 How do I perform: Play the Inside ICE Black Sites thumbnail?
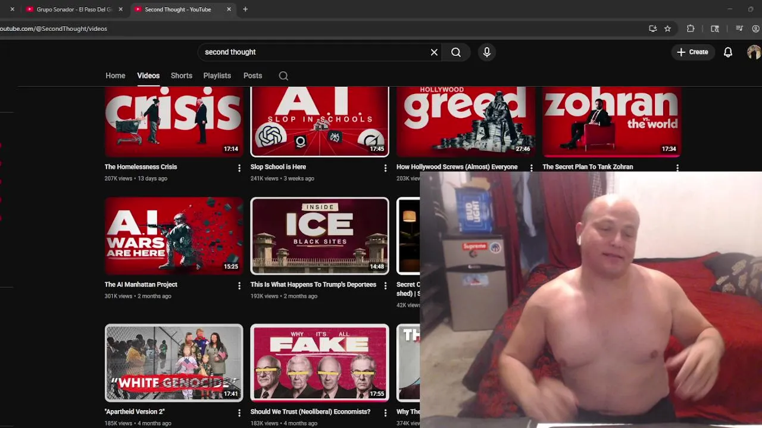(320, 235)
